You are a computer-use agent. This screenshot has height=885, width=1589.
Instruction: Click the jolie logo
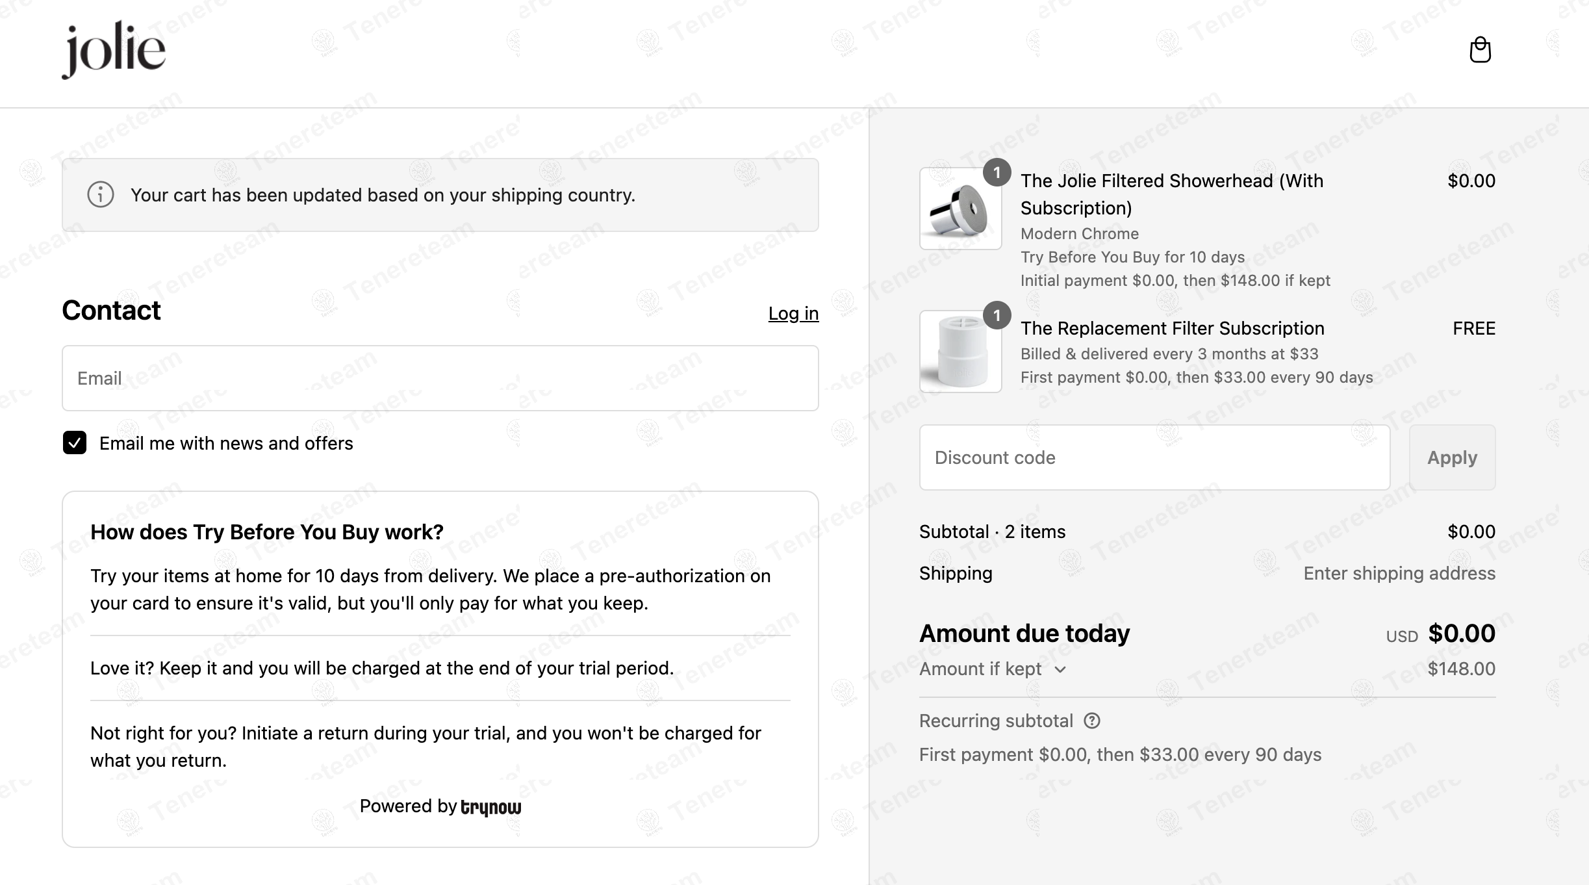click(x=114, y=50)
